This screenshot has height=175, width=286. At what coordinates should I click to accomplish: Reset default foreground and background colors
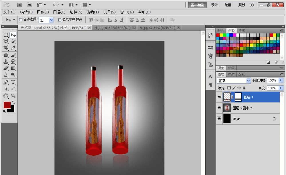pyautogui.click(x=4, y=111)
